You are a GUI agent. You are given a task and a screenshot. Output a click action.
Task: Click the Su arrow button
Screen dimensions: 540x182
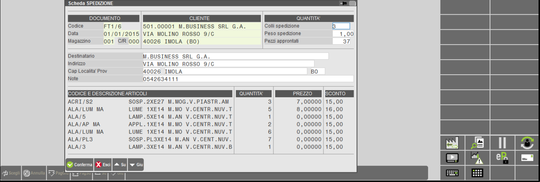(120, 165)
